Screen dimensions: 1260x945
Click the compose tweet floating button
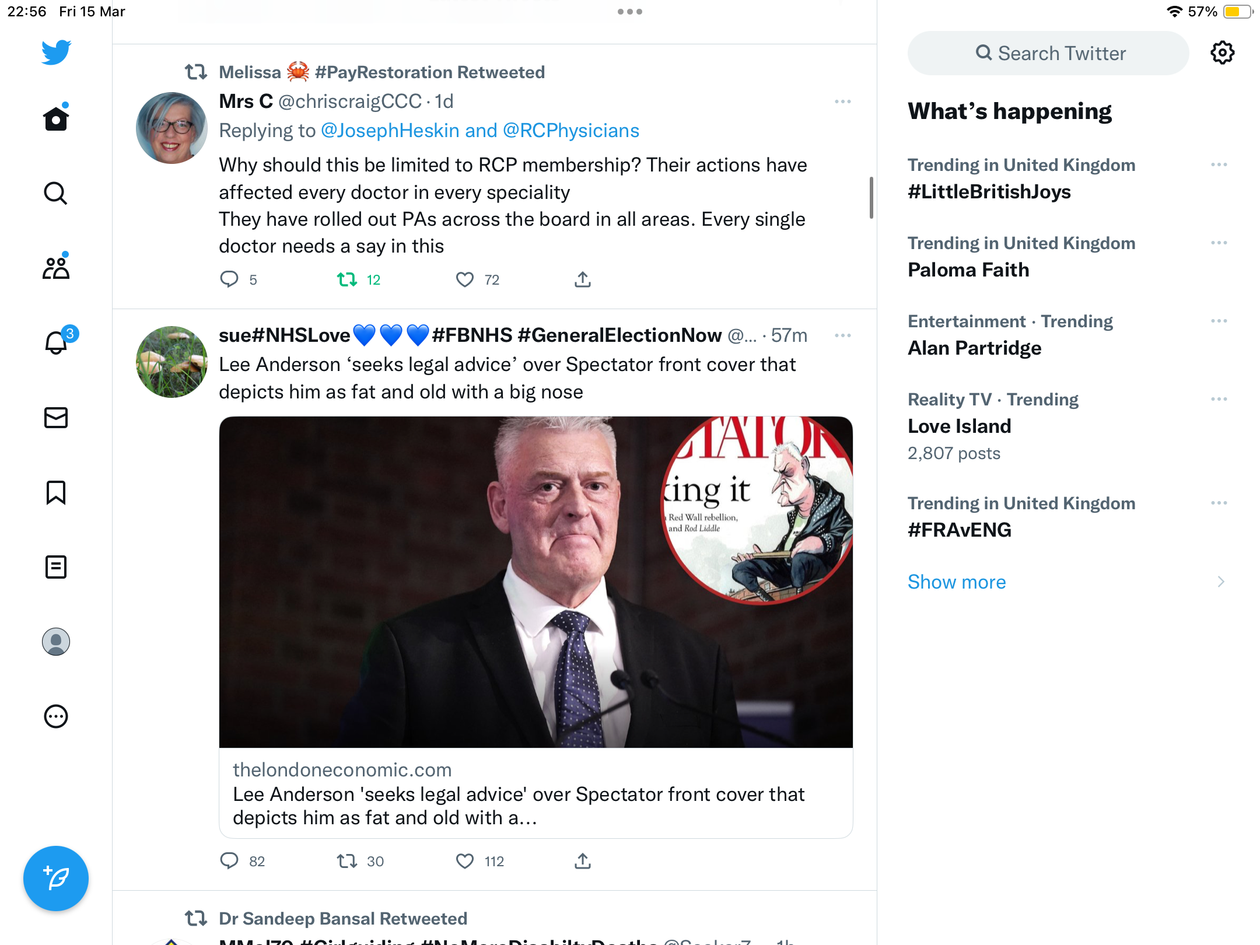56,878
